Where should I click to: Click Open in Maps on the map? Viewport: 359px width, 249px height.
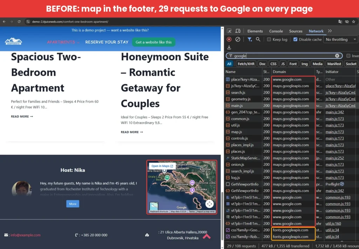pos(162,166)
